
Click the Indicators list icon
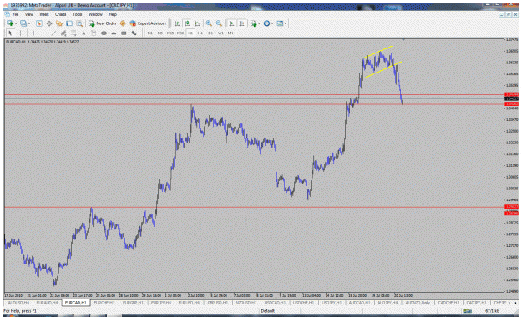pyautogui.click(x=254, y=23)
